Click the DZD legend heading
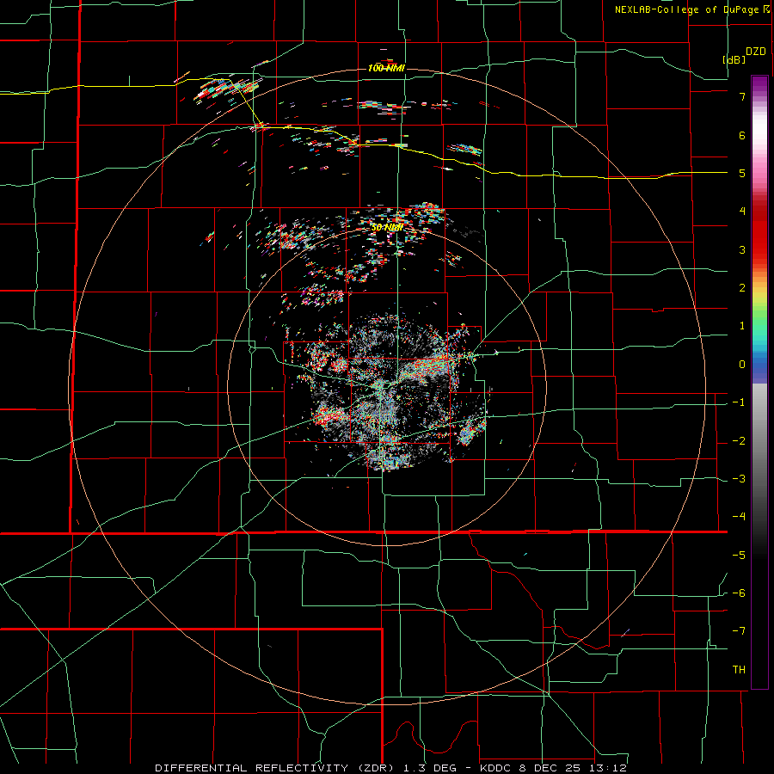This screenshot has width=774, height=774. click(756, 52)
